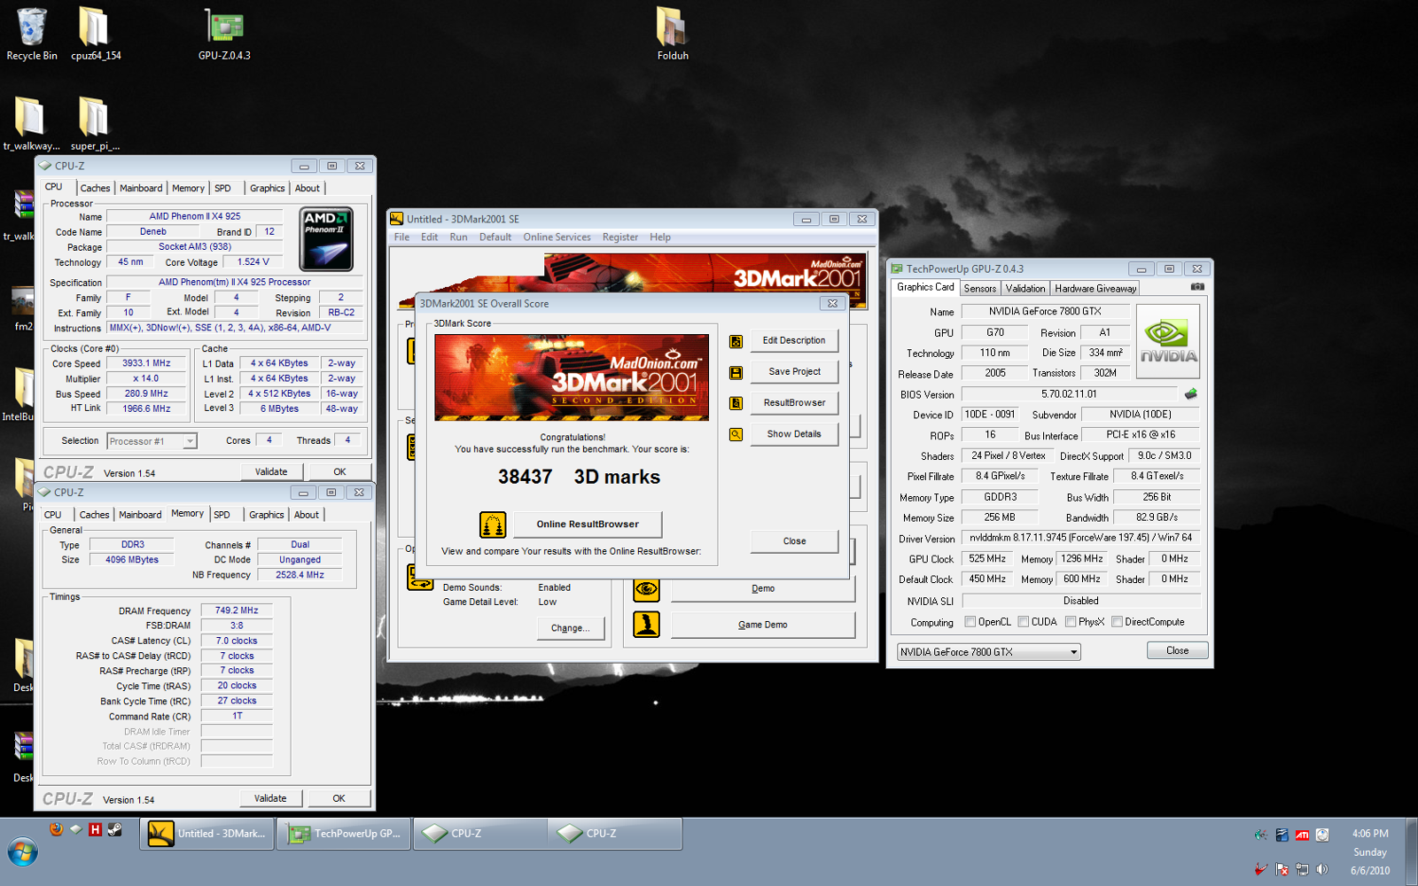Click the red H quick launch icon
Viewport: 1418px width, 886px height.
(x=95, y=829)
